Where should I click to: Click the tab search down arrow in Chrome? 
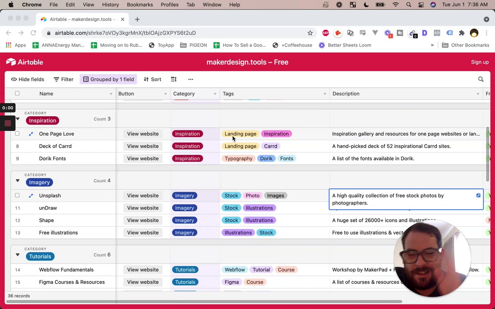486,19
